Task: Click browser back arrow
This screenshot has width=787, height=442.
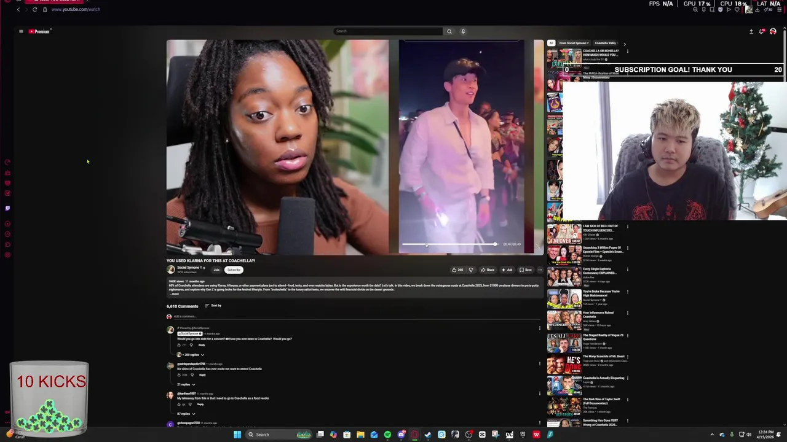Action: coord(18,9)
